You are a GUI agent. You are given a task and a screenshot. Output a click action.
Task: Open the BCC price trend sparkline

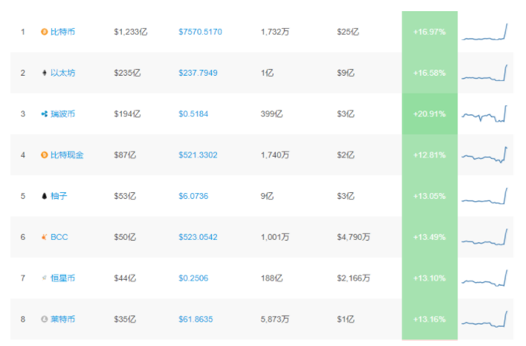(x=484, y=237)
